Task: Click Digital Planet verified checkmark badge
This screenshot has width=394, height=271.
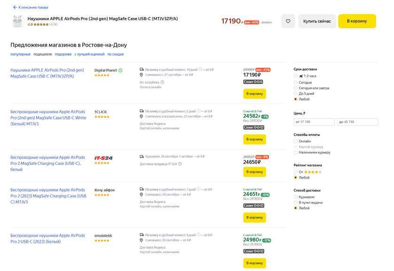Action: [120, 70]
